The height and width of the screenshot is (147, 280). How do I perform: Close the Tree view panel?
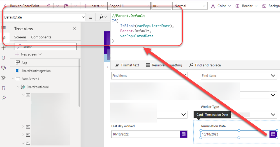coord(74,29)
